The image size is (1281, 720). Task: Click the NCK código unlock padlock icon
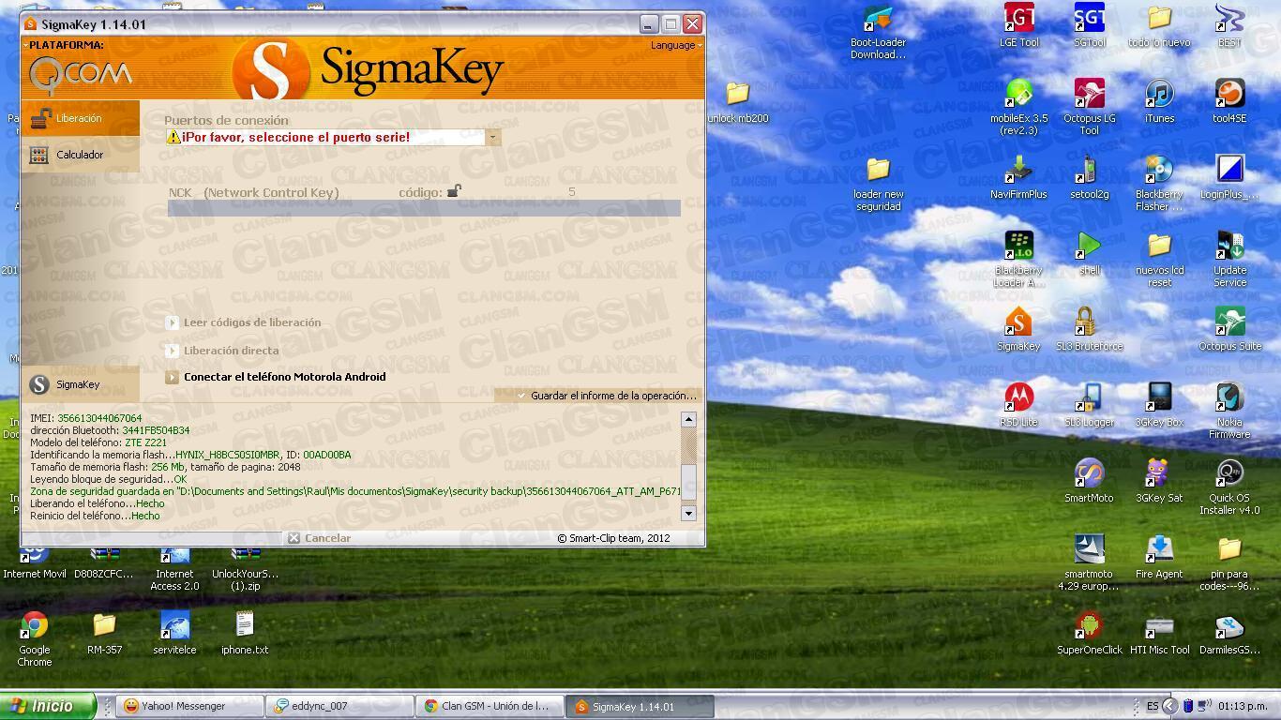[454, 191]
